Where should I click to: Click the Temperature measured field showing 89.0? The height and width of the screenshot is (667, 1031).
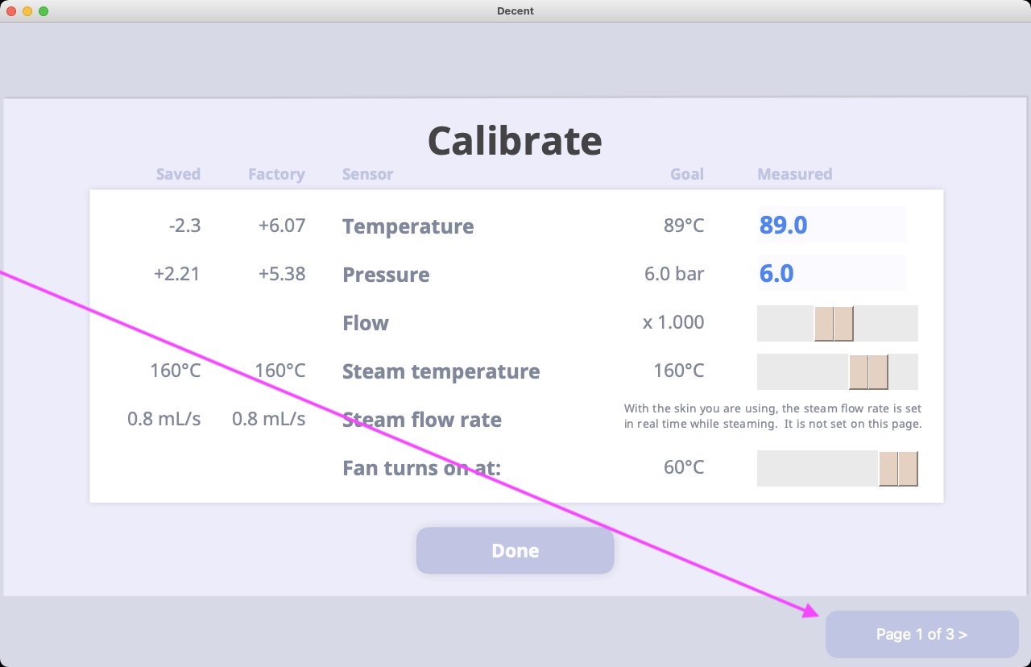tap(831, 225)
